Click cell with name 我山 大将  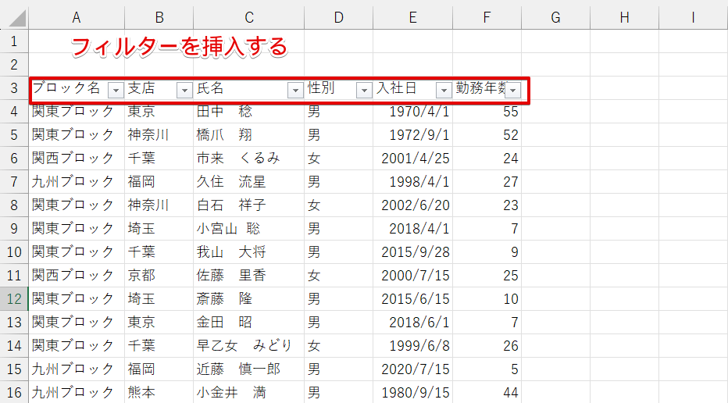click(x=249, y=252)
